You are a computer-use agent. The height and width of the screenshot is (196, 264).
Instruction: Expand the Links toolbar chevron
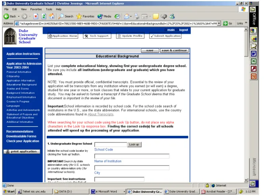pos(246,22)
